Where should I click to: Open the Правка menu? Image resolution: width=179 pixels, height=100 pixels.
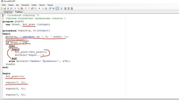click(11, 5)
